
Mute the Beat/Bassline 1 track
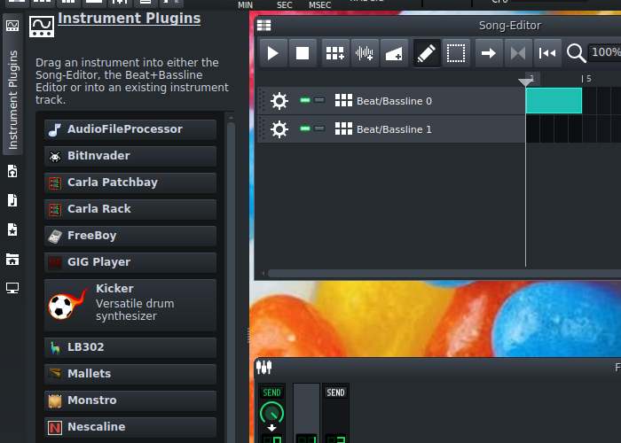pyautogui.click(x=305, y=128)
